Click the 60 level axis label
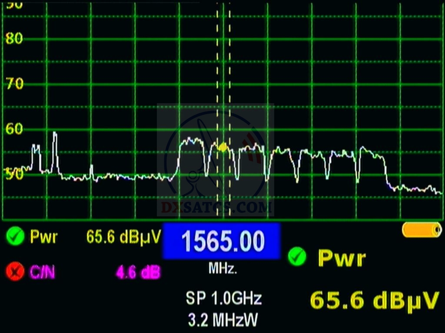445x333 pixels. 14,129
